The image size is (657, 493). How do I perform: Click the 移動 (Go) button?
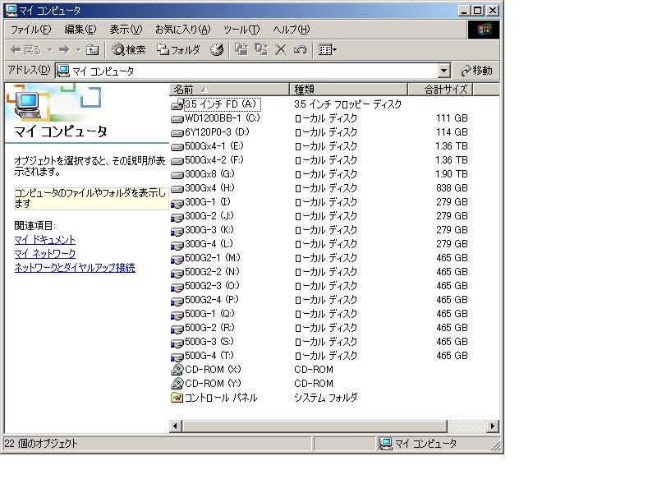tap(476, 71)
